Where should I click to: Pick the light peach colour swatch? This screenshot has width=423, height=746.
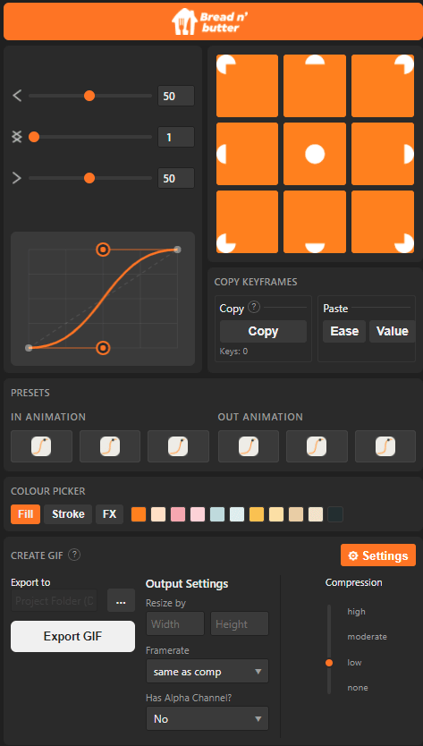tap(158, 514)
